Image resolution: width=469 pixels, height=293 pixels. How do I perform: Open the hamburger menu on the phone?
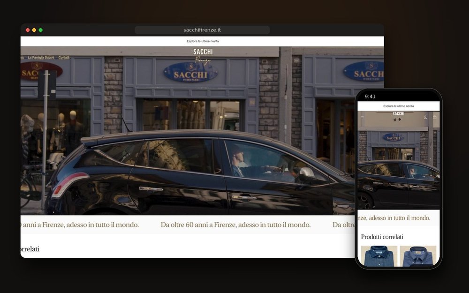362,117
